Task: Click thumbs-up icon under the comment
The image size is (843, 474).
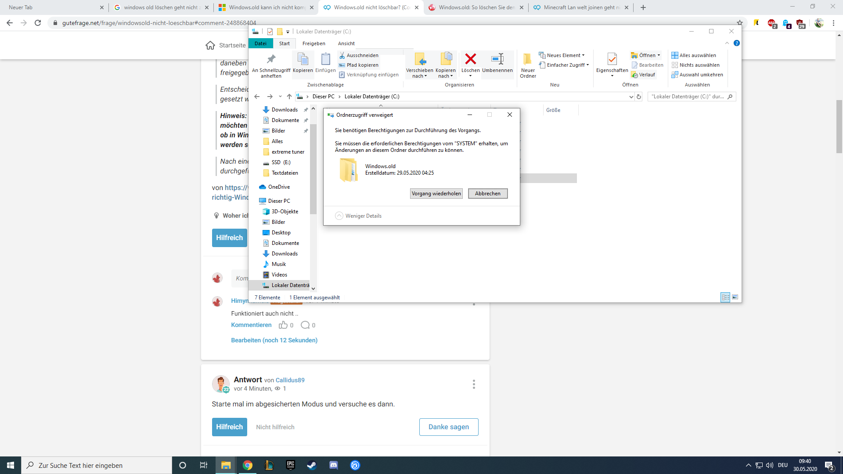Action: tap(283, 325)
